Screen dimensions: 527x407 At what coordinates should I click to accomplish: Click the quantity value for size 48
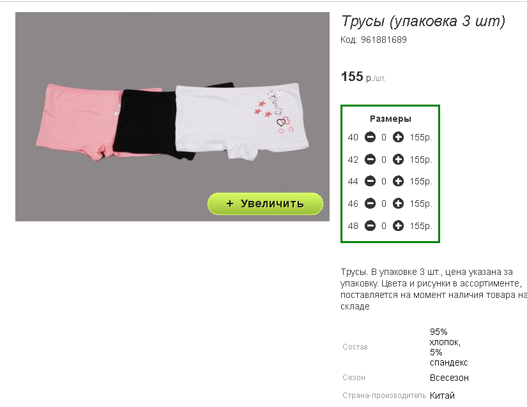tap(384, 226)
